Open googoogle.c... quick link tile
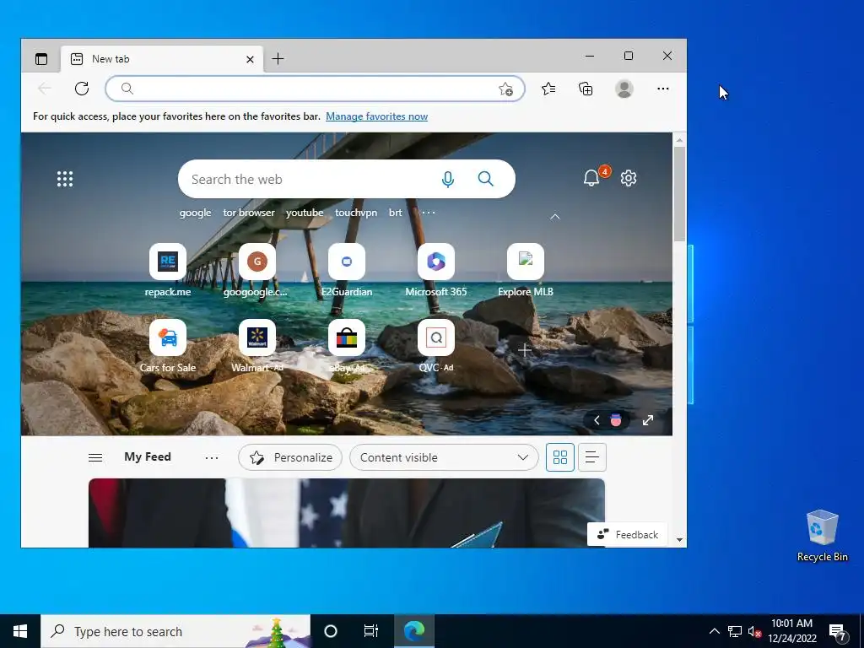 (x=256, y=271)
